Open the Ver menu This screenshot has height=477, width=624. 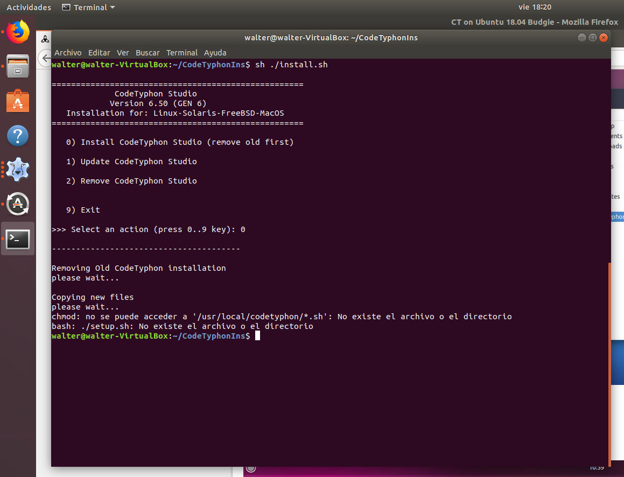(123, 53)
